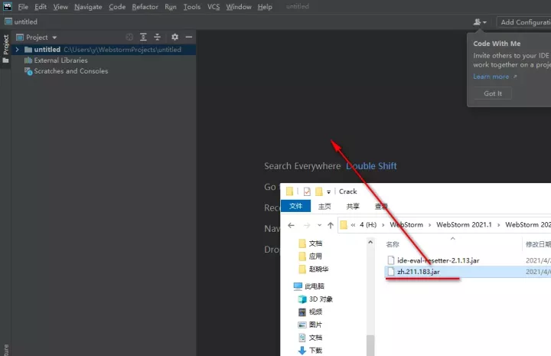Click the Up arrow in Explorer navigation
This screenshot has width=551, height=356.
331,225
